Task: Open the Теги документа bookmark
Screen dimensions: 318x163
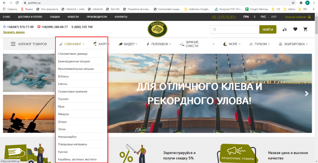Action: pyautogui.click(x=47, y=9)
